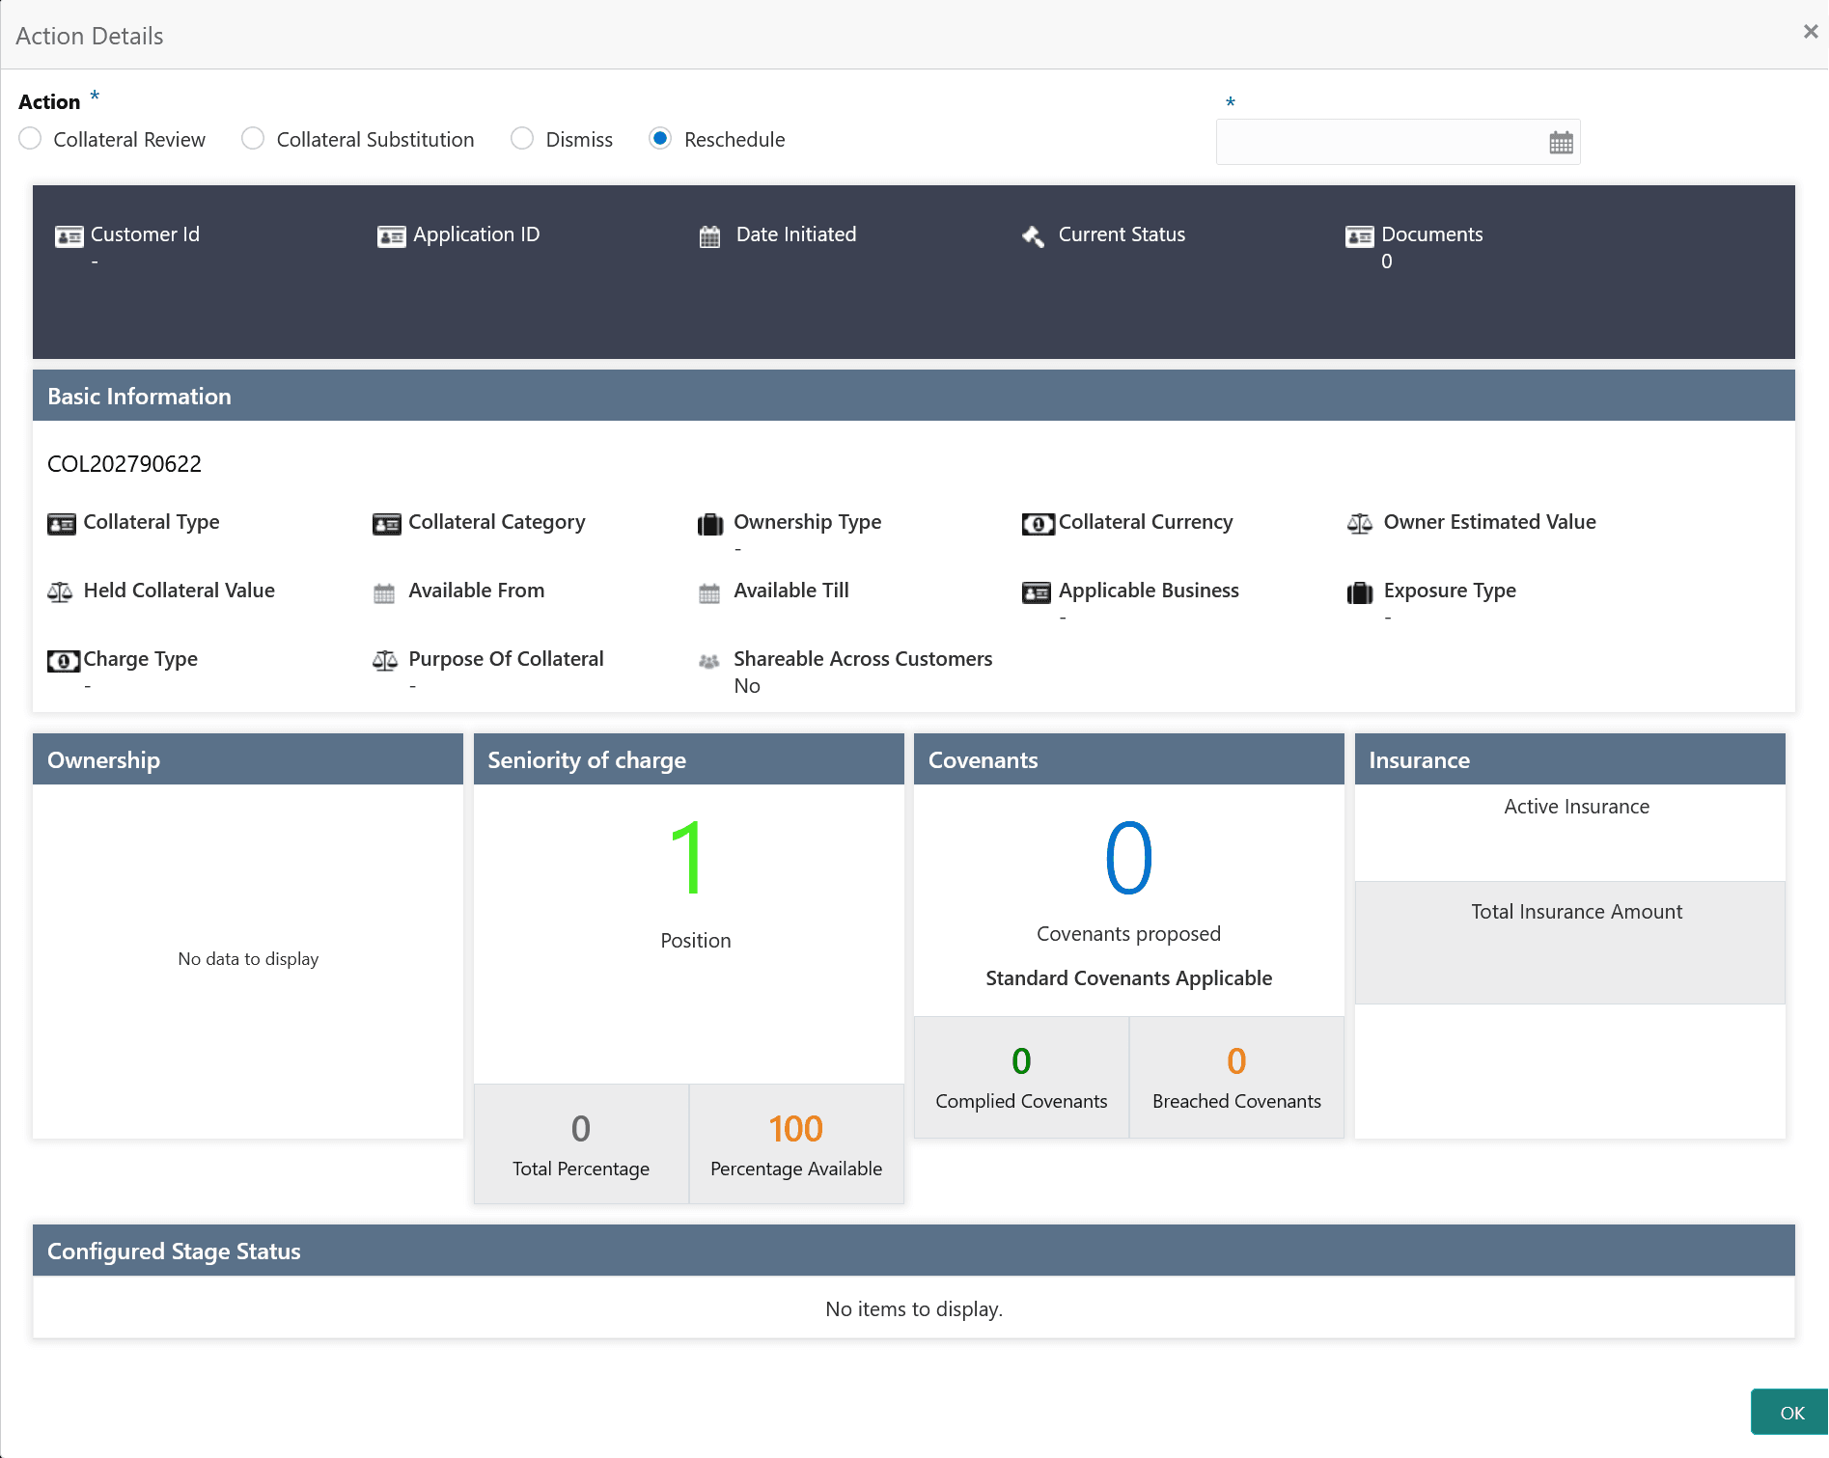The height and width of the screenshot is (1458, 1829).
Task: Click the Total Percentage tile
Action: click(x=581, y=1144)
